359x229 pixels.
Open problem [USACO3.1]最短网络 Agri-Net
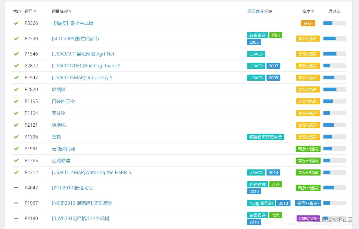(x=83, y=54)
